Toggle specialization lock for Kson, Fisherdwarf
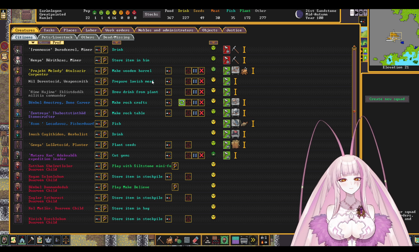 tap(227, 123)
